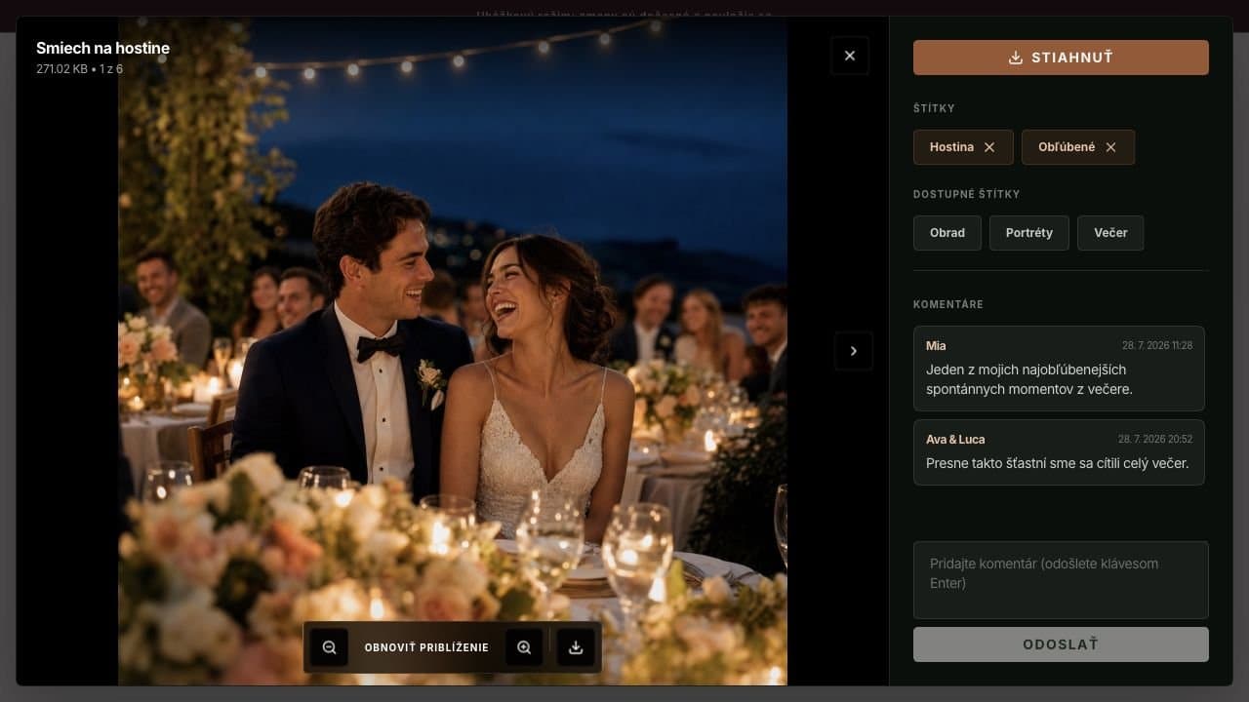
Task: Submit comment with the Odoslať button
Action: pos(1061,644)
